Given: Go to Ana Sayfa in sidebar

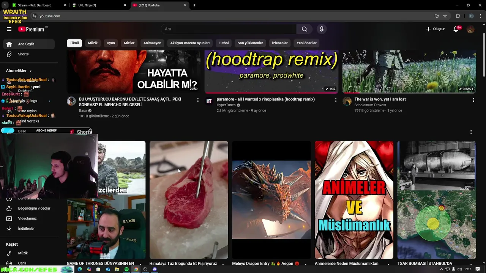Looking at the screenshot, I should tap(29, 44).
